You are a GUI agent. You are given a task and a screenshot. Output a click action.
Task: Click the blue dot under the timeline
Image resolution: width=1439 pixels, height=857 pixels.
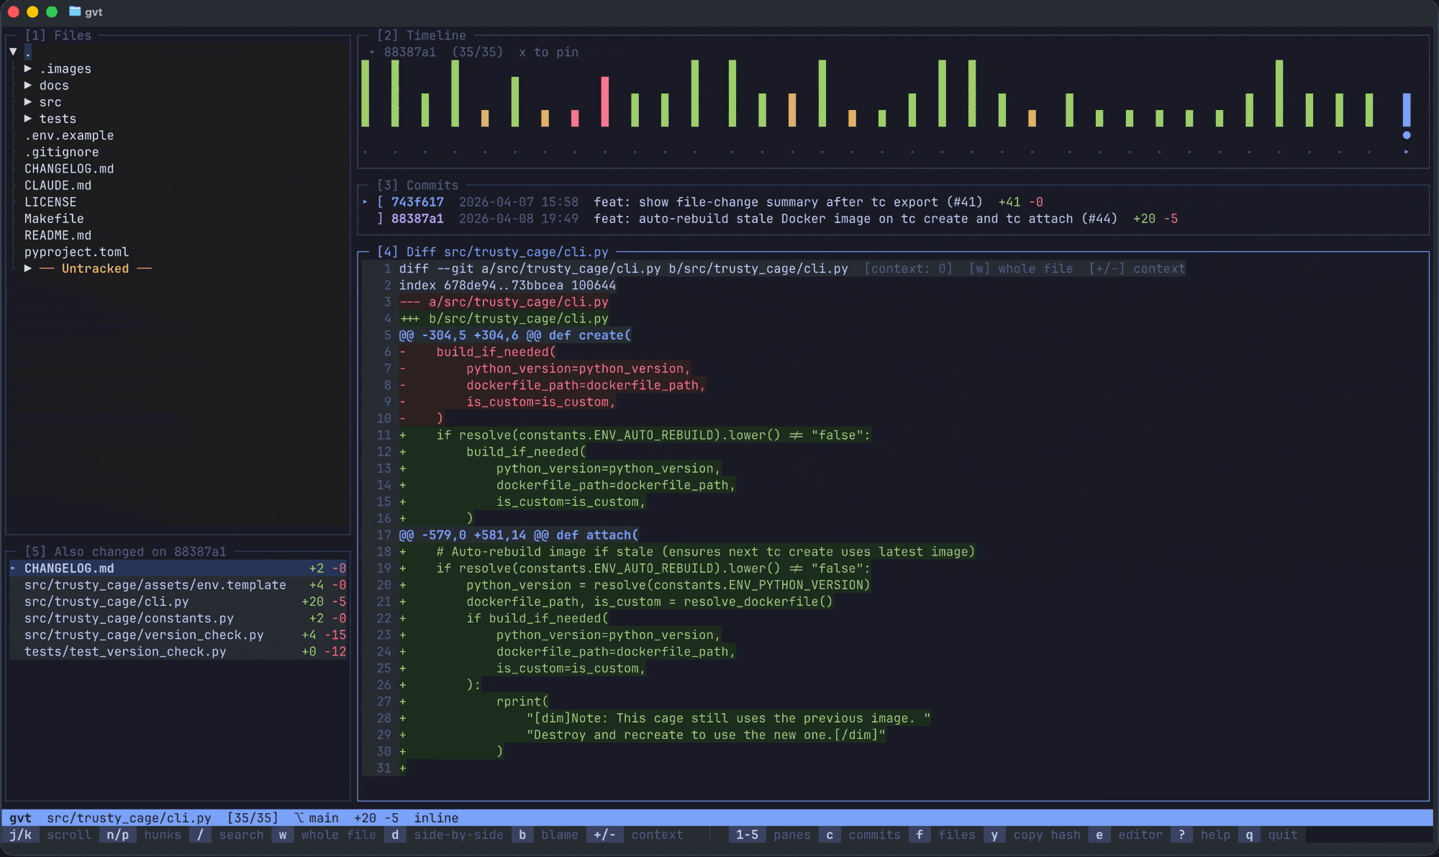pos(1406,135)
